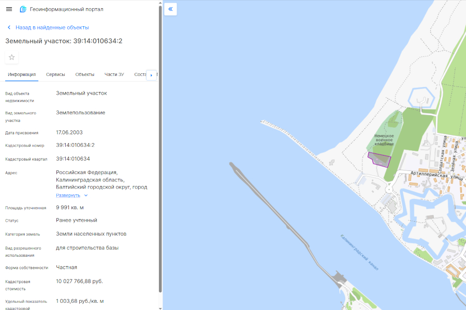Viewport: 466px width, 310px height.
Task: Expand the address using the chevron arrow
Action: pos(86,195)
